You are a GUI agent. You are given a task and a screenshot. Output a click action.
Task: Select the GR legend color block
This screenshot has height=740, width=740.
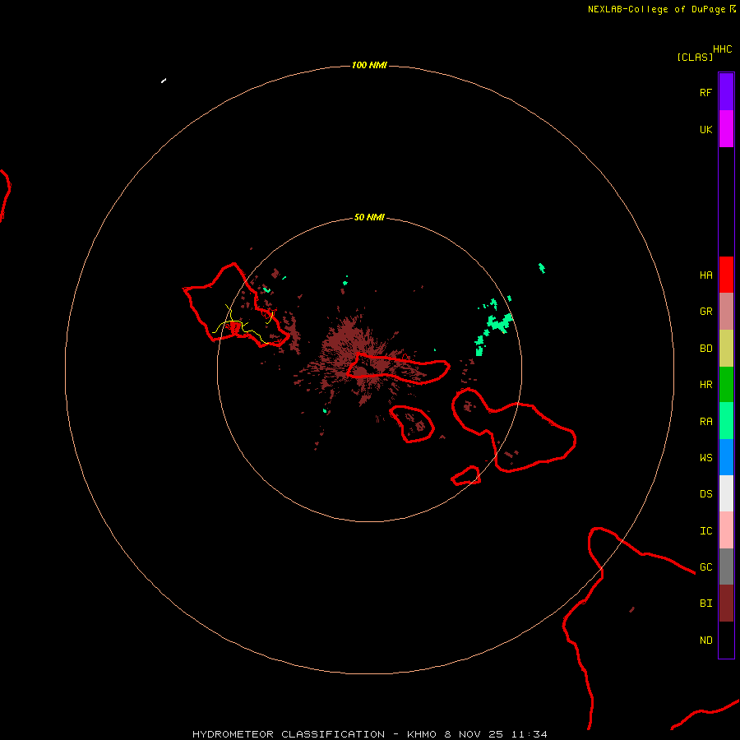coord(726,312)
